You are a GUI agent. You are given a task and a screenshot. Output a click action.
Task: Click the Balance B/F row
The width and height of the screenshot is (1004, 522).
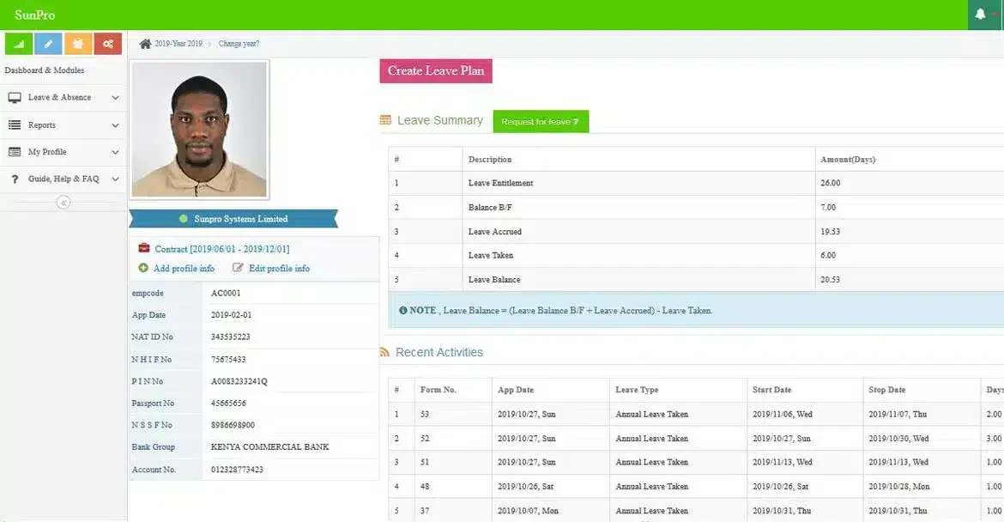click(x=696, y=208)
